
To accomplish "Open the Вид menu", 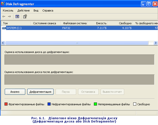I will 36,10.
